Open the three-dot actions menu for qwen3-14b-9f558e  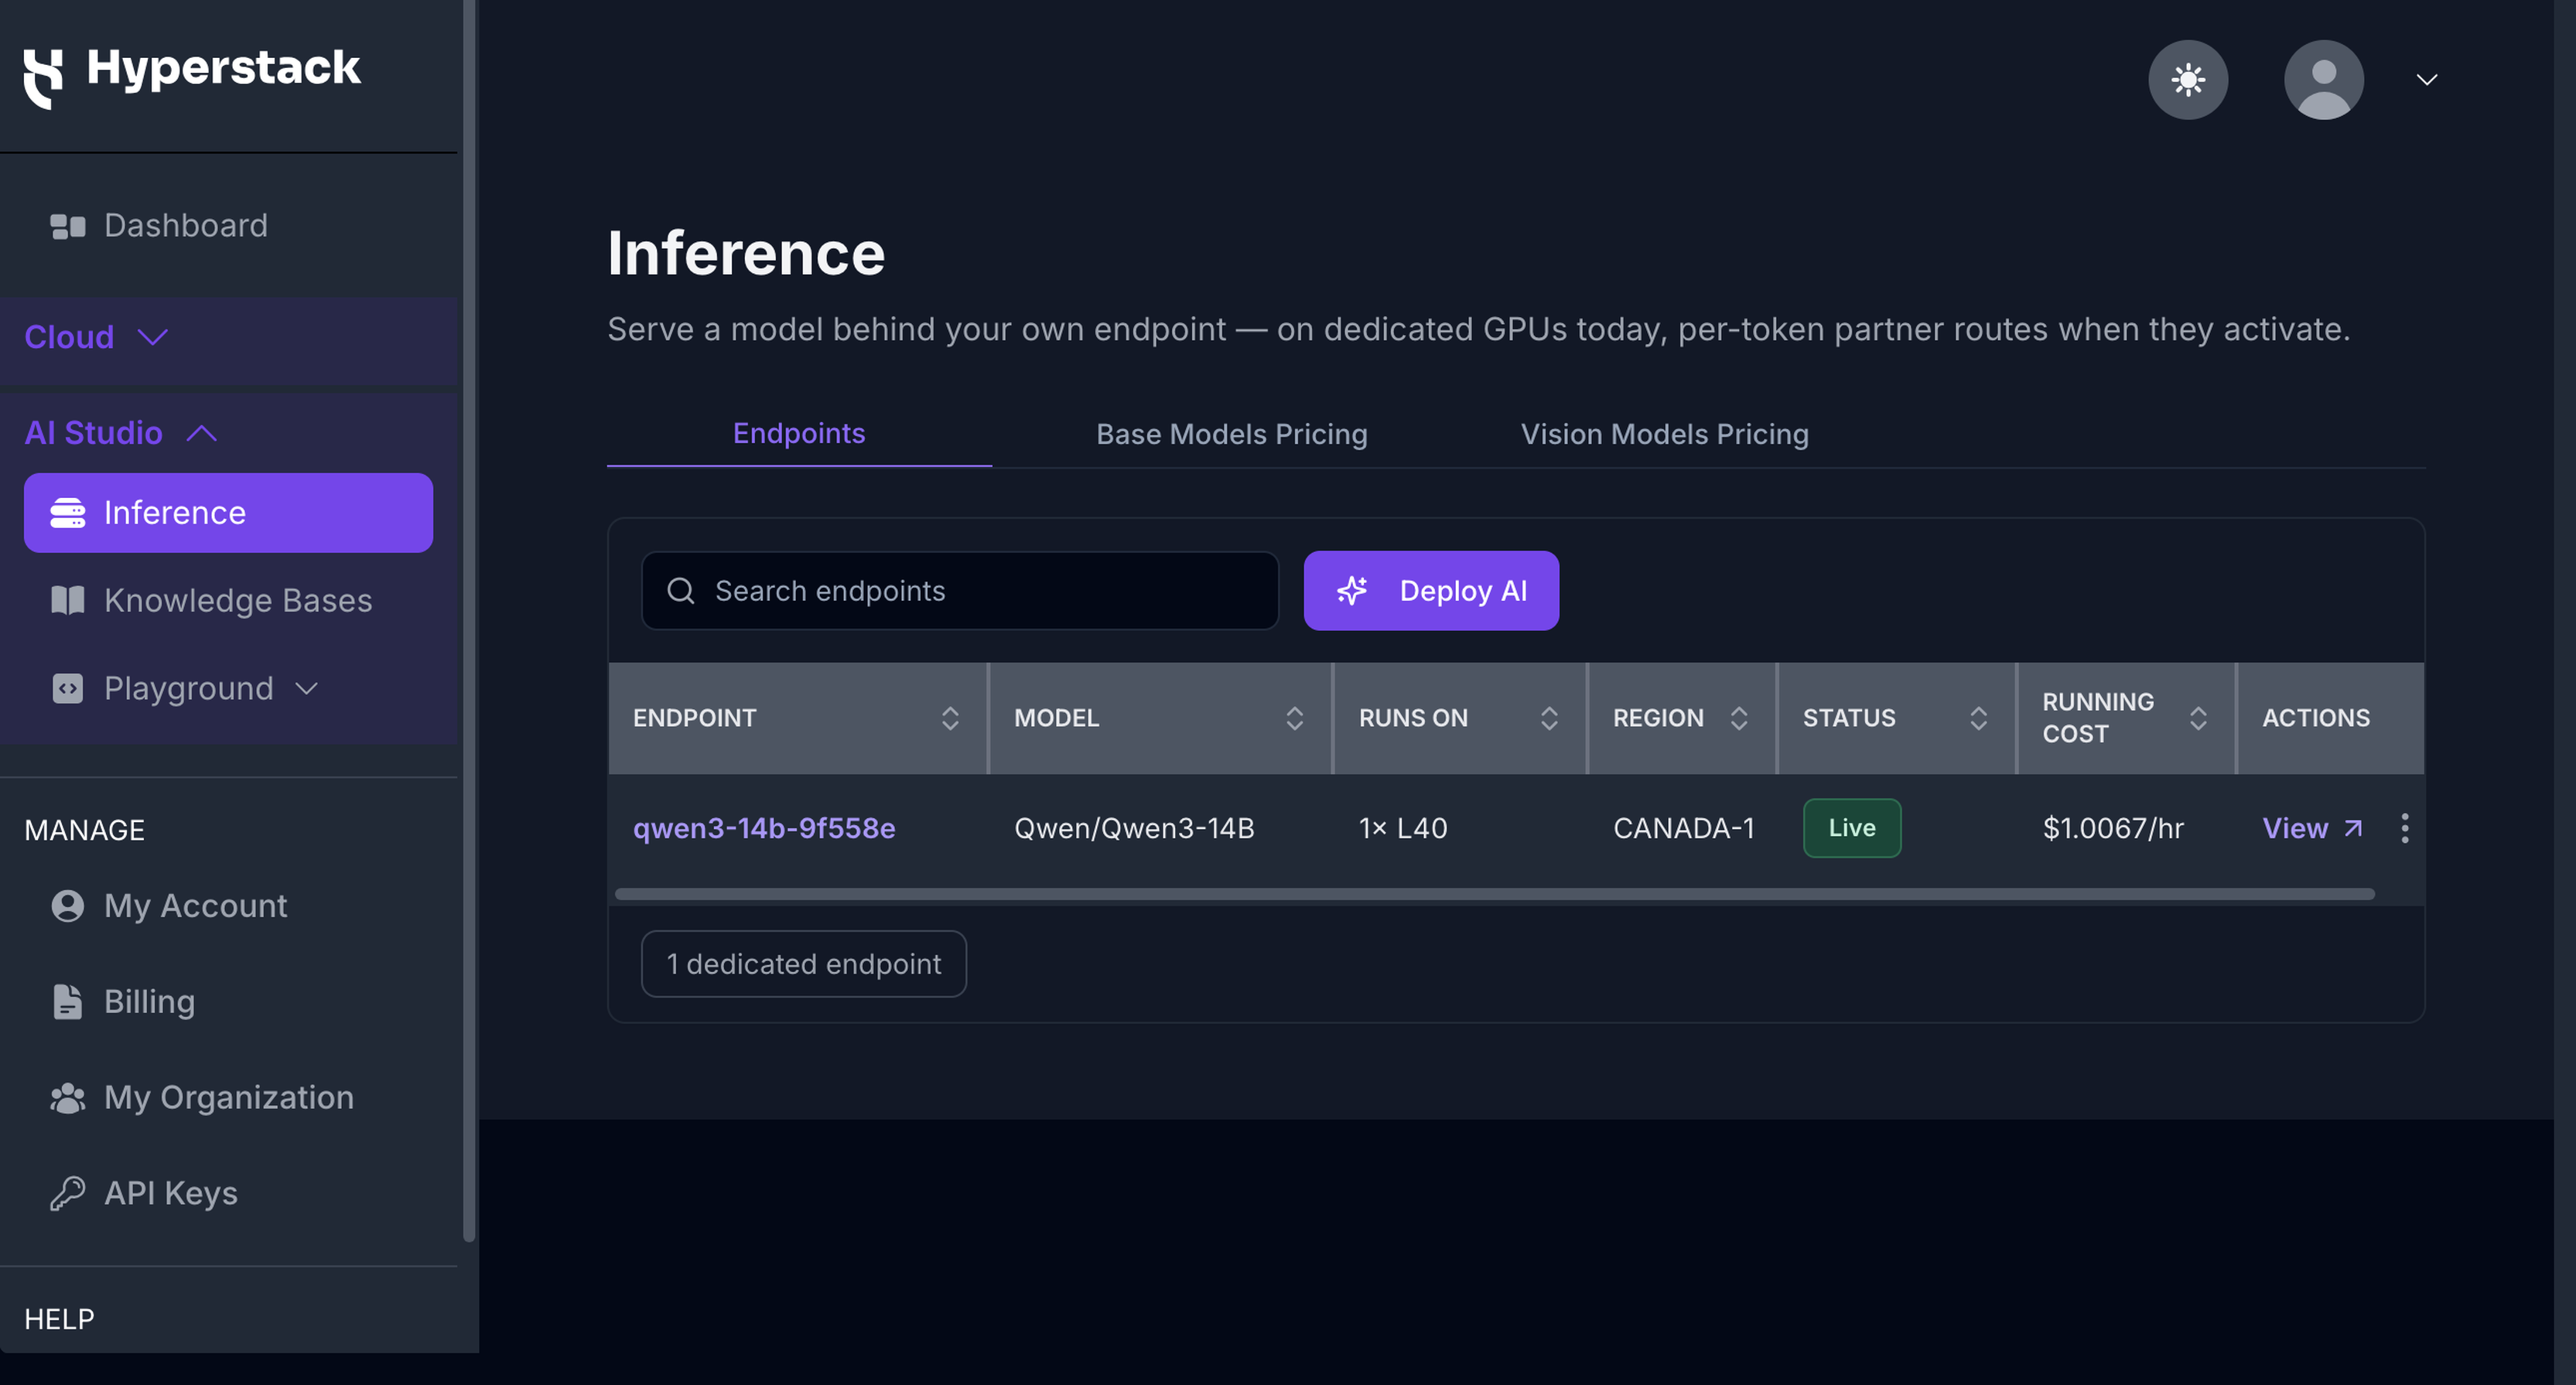point(2405,829)
